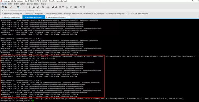This screenshot has height=102, width=199.
Task: Expand dropdown arrow next to globe icon
Action: click(x=45, y=7)
